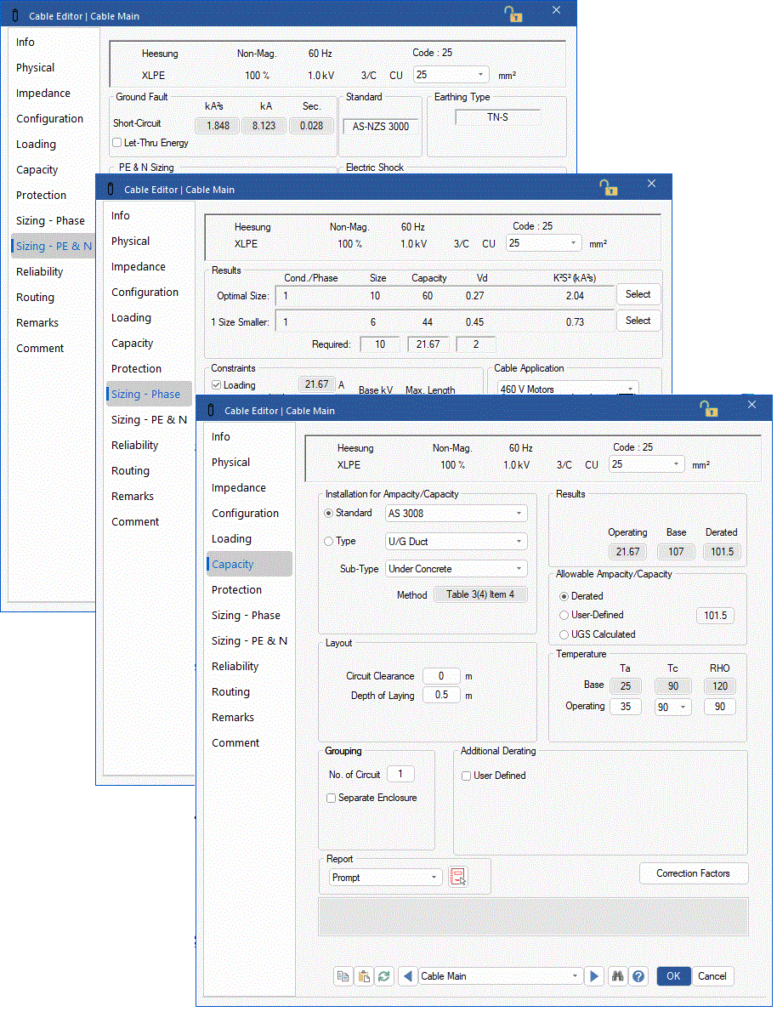Click the Paste clipboard icon
The image size is (777, 1012).
coord(364,976)
